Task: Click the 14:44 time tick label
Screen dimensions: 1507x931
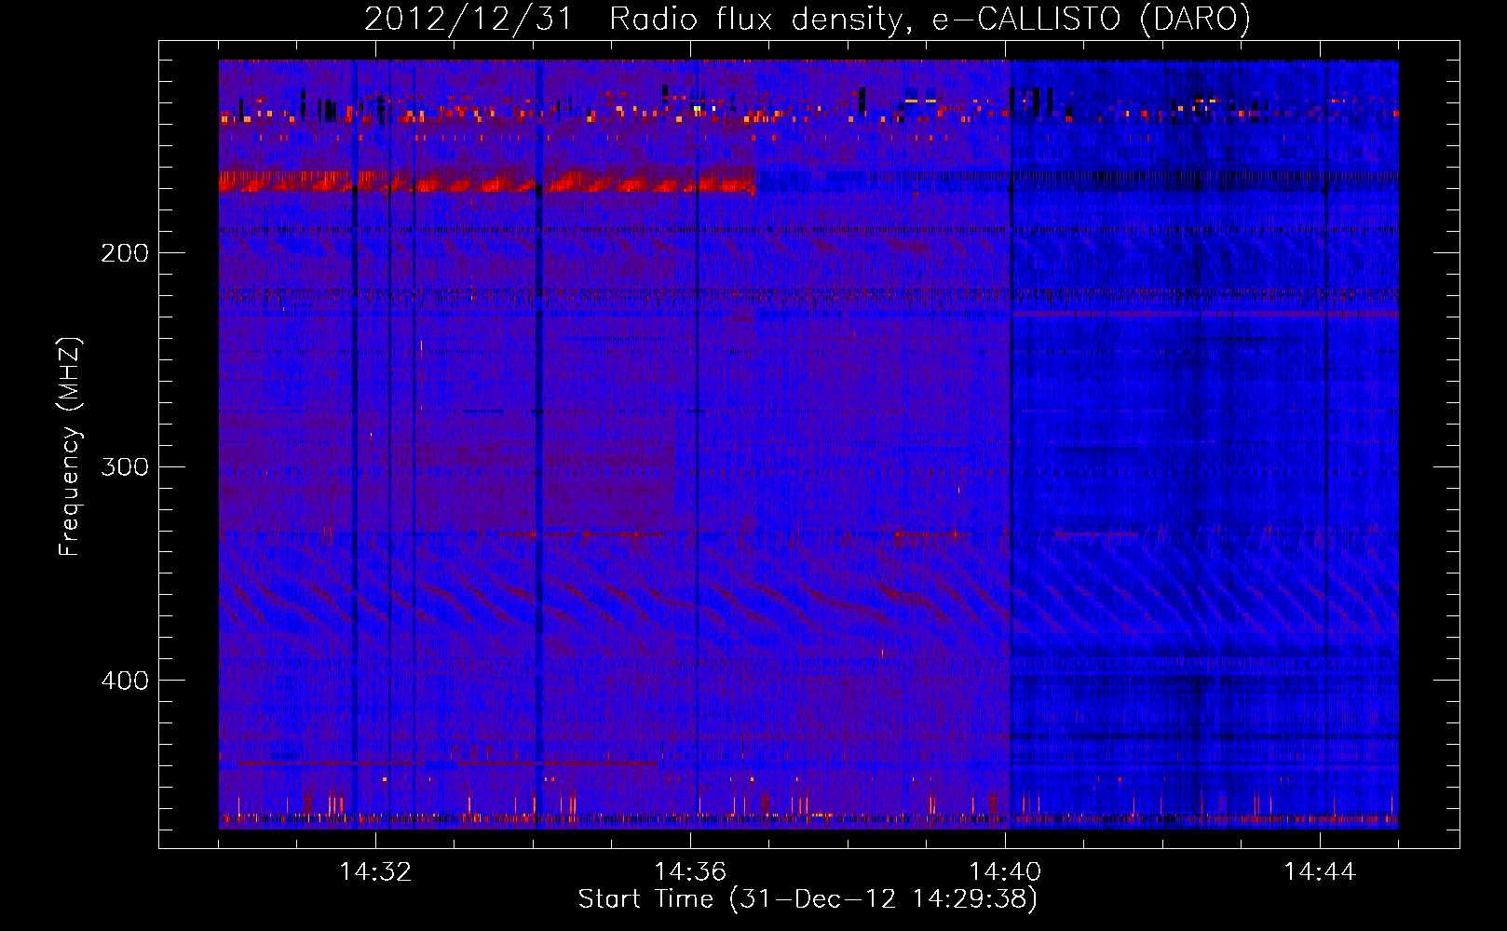Action: (1320, 871)
